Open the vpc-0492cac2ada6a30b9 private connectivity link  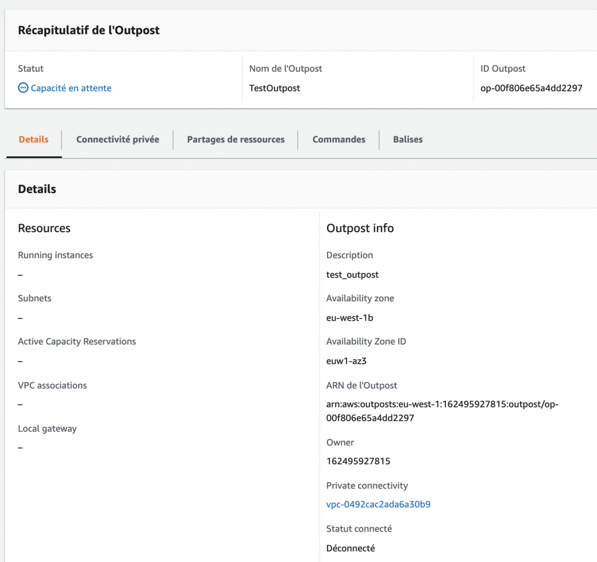click(378, 504)
